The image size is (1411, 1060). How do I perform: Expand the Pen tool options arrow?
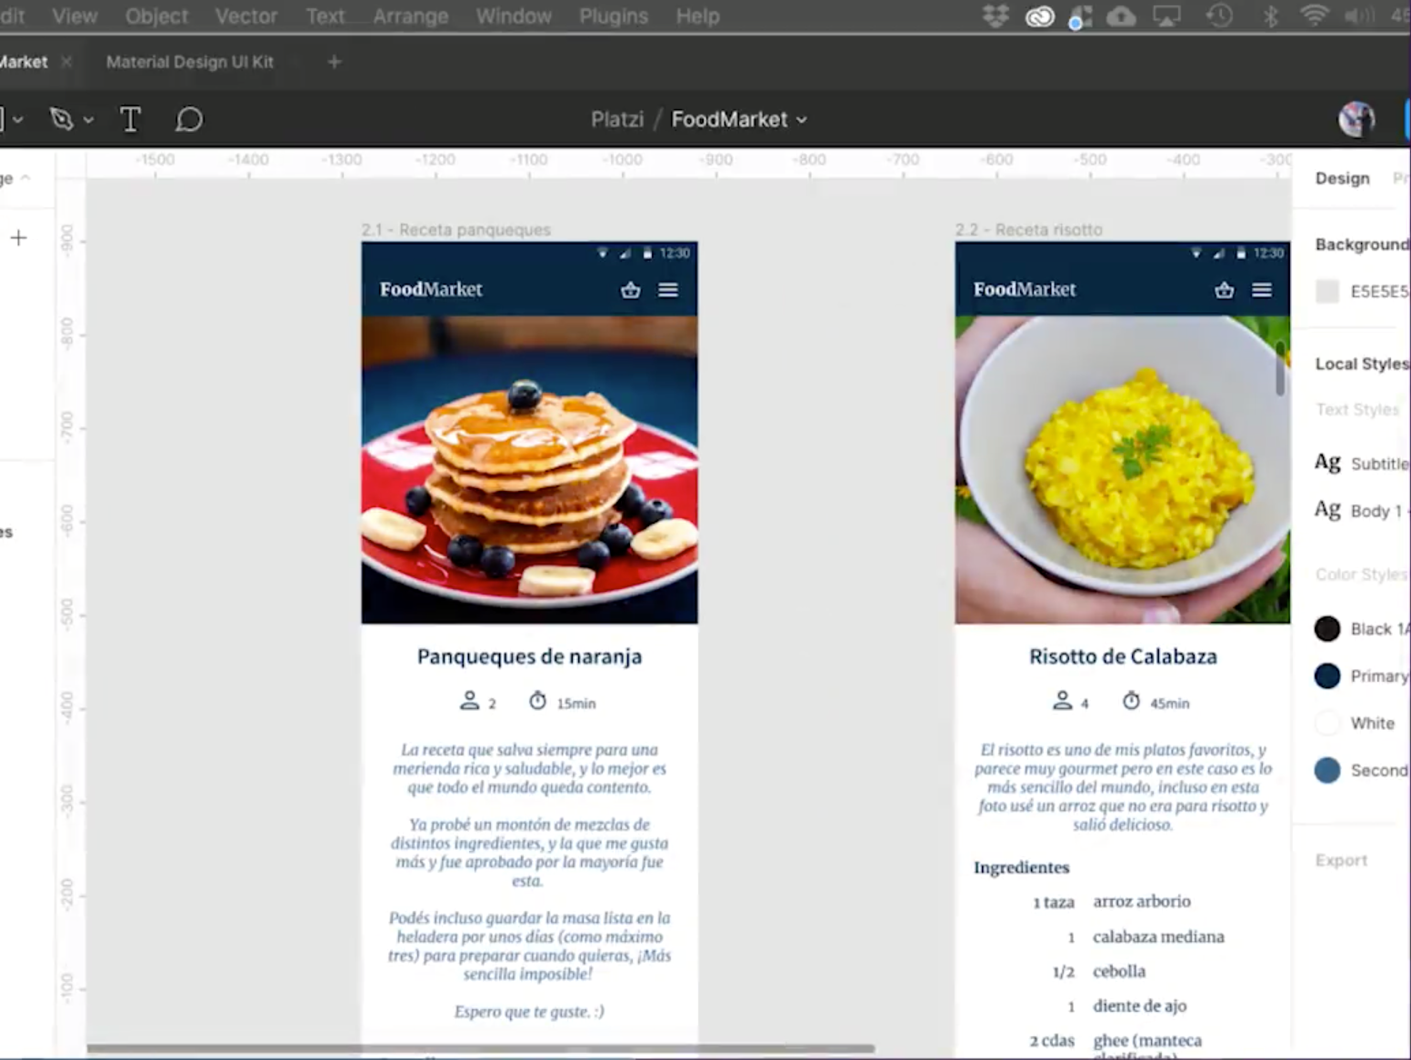click(x=88, y=120)
